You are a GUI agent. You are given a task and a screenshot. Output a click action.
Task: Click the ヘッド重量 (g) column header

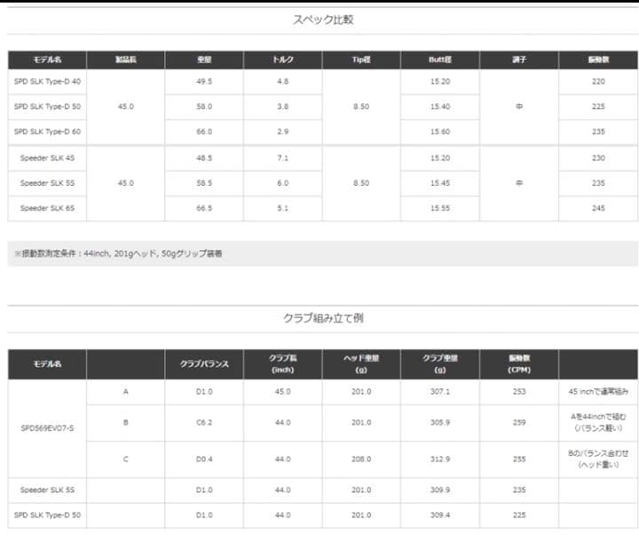coord(360,363)
